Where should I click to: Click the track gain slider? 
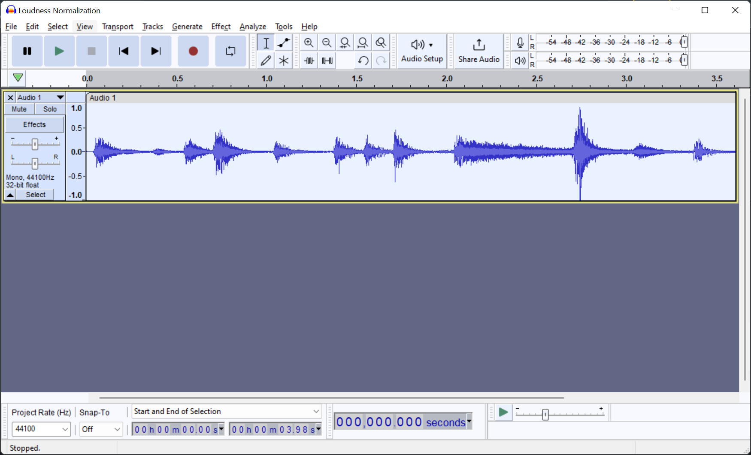point(35,144)
